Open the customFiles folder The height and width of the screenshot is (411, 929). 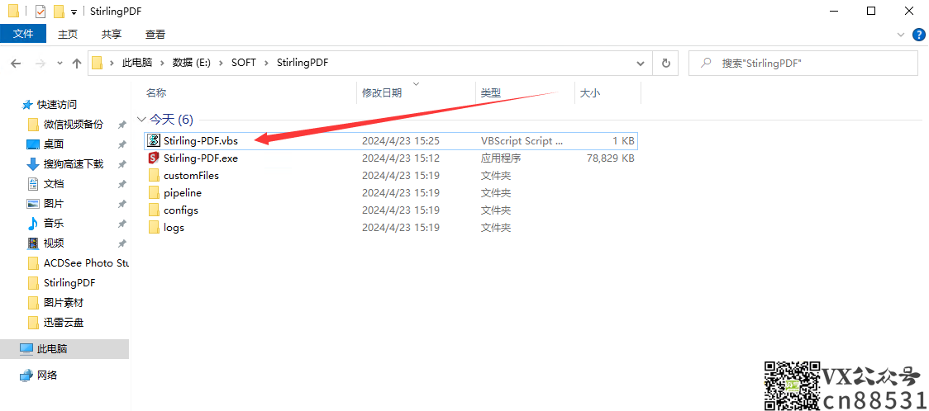190,176
